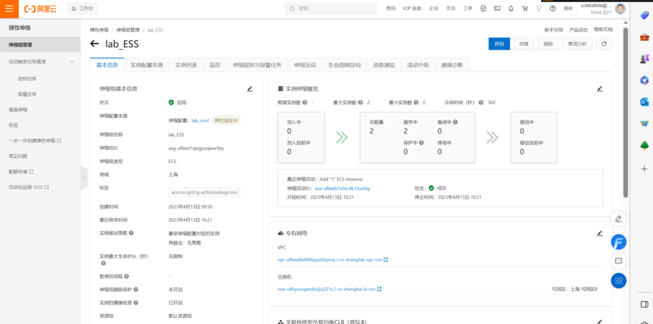Click the light bulb tips icon
The image size is (653, 324).
point(539,9)
